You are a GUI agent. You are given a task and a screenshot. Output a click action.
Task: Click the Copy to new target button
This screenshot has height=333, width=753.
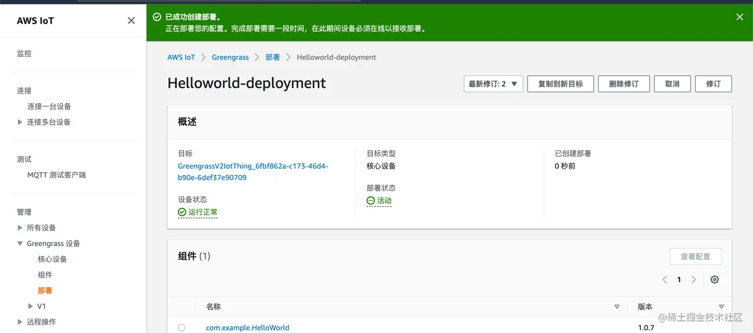click(560, 84)
